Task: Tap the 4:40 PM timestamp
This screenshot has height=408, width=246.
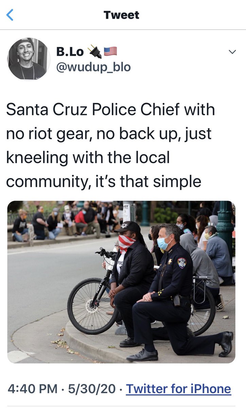Action: point(32,389)
